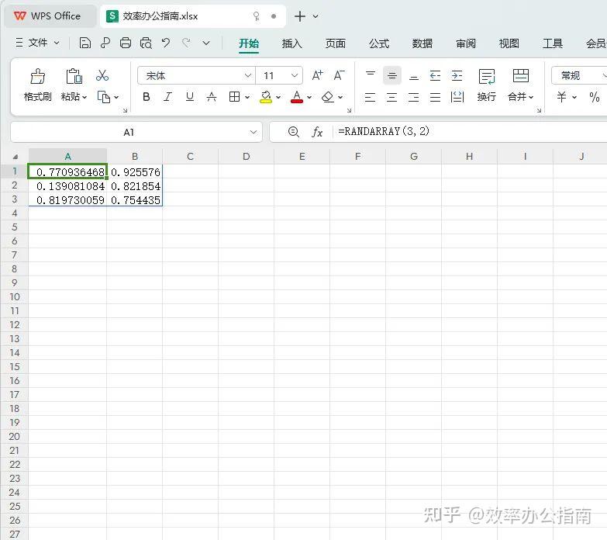Viewport: 607px width, 540px height.
Task: Click the Borders icon
Action: pyautogui.click(x=234, y=97)
